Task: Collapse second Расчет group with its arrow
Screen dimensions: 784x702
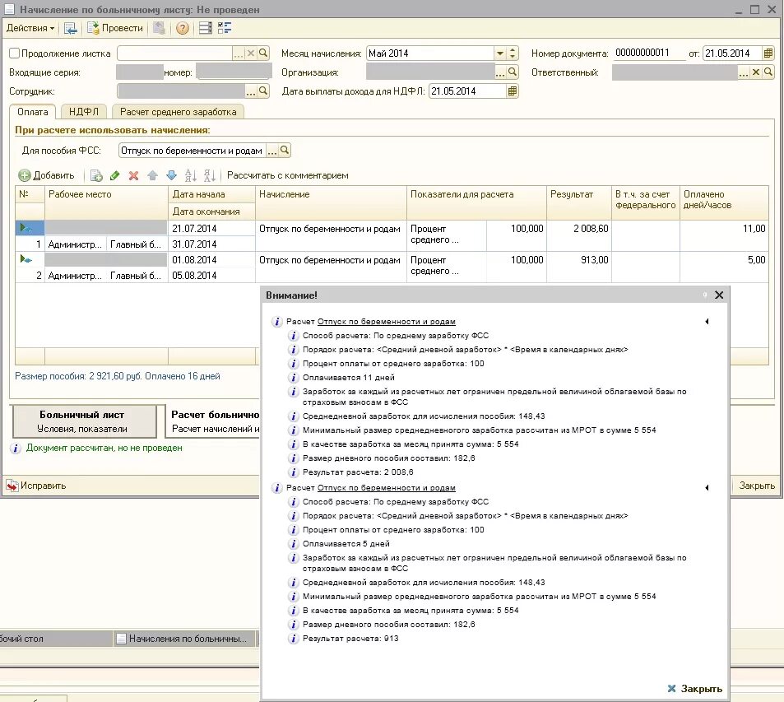Action: pyautogui.click(x=707, y=488)
